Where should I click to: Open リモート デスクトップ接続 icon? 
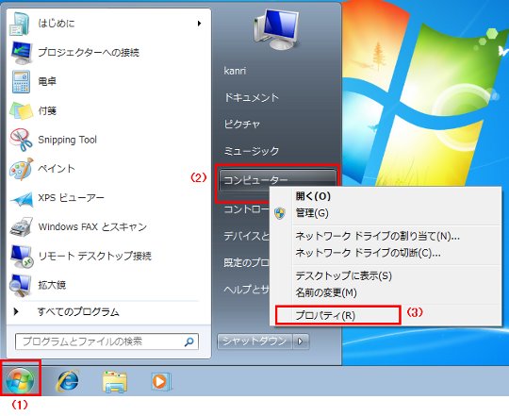(x=22, y=256)
